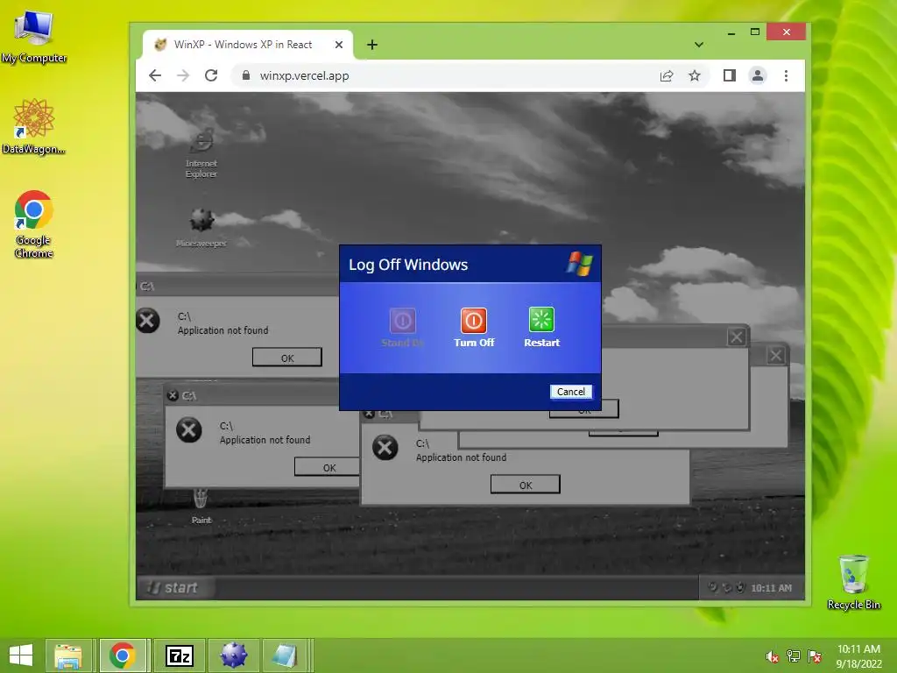Image resolution: width=897 pixels, height=673 pixels.
Task: Click the share page icon in address bar
Action: pyautogui.click(x=667, y=75)
